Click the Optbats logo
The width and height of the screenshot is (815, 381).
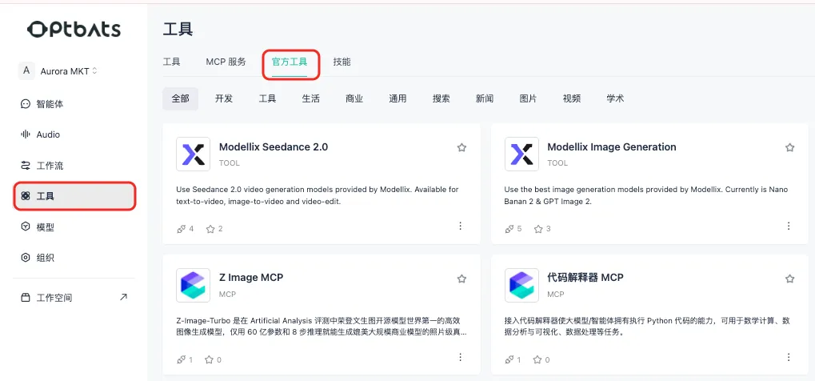point(74,29)
